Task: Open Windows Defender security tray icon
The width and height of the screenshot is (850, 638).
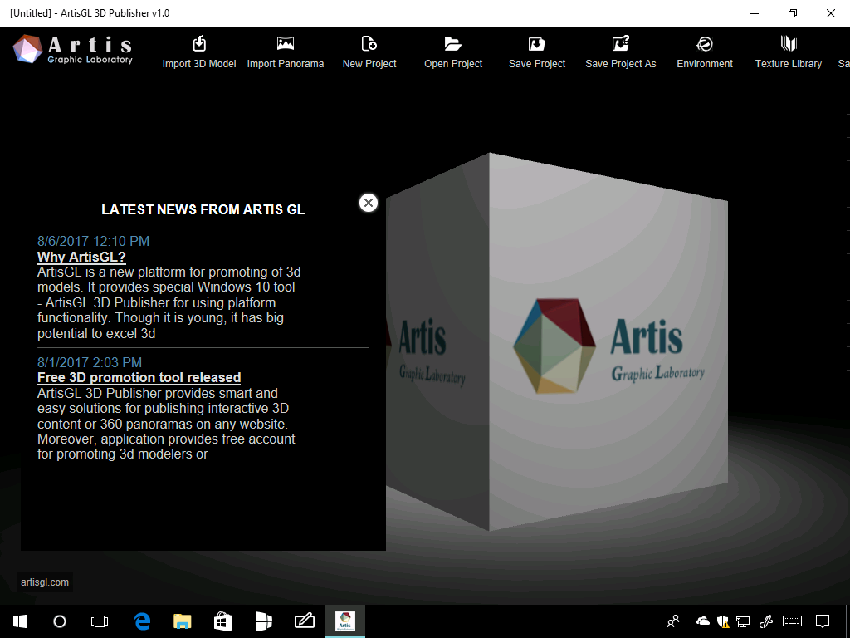Action: click(x=723, y=621)
